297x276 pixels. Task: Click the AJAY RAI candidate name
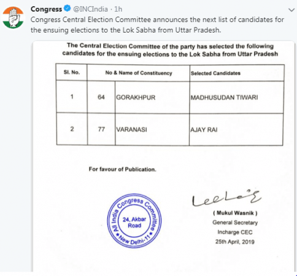pyautogui.click(x=204, y=129)
